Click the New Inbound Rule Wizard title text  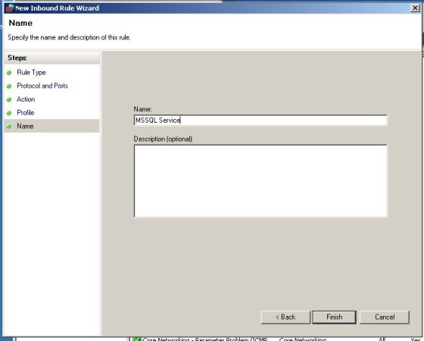57,8
